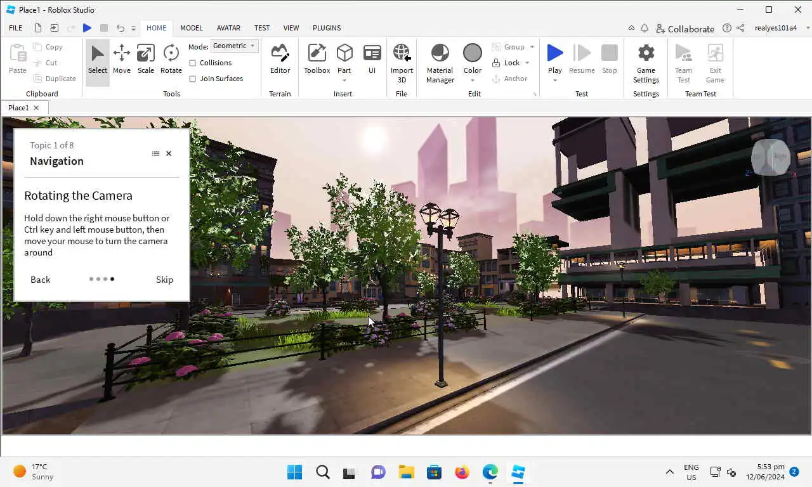Click Skip in the tutorial panel
Viewport: 812px width, 487px height.
click(164, 280)
